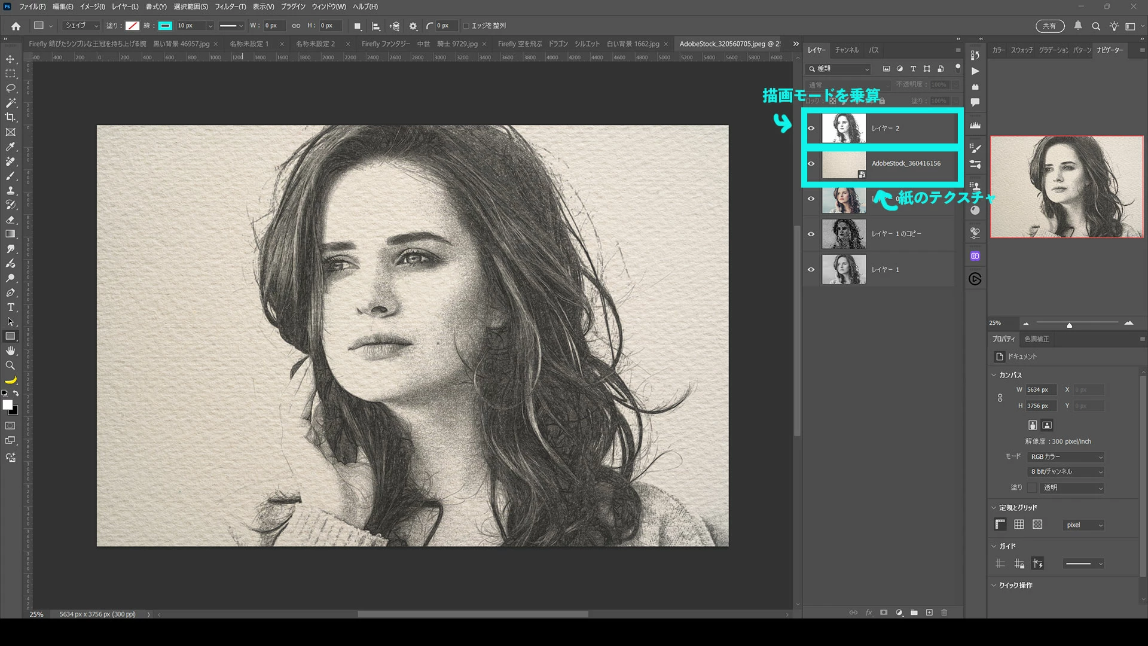Open the pixel ruler units dropdown
The image size is (1148, 646).
[1083, 525]
